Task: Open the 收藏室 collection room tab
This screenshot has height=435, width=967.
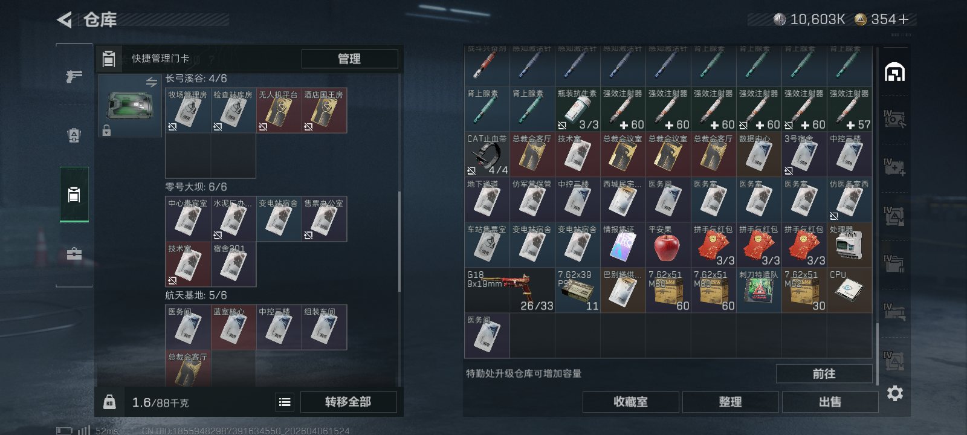Action: tap(630, 402)
